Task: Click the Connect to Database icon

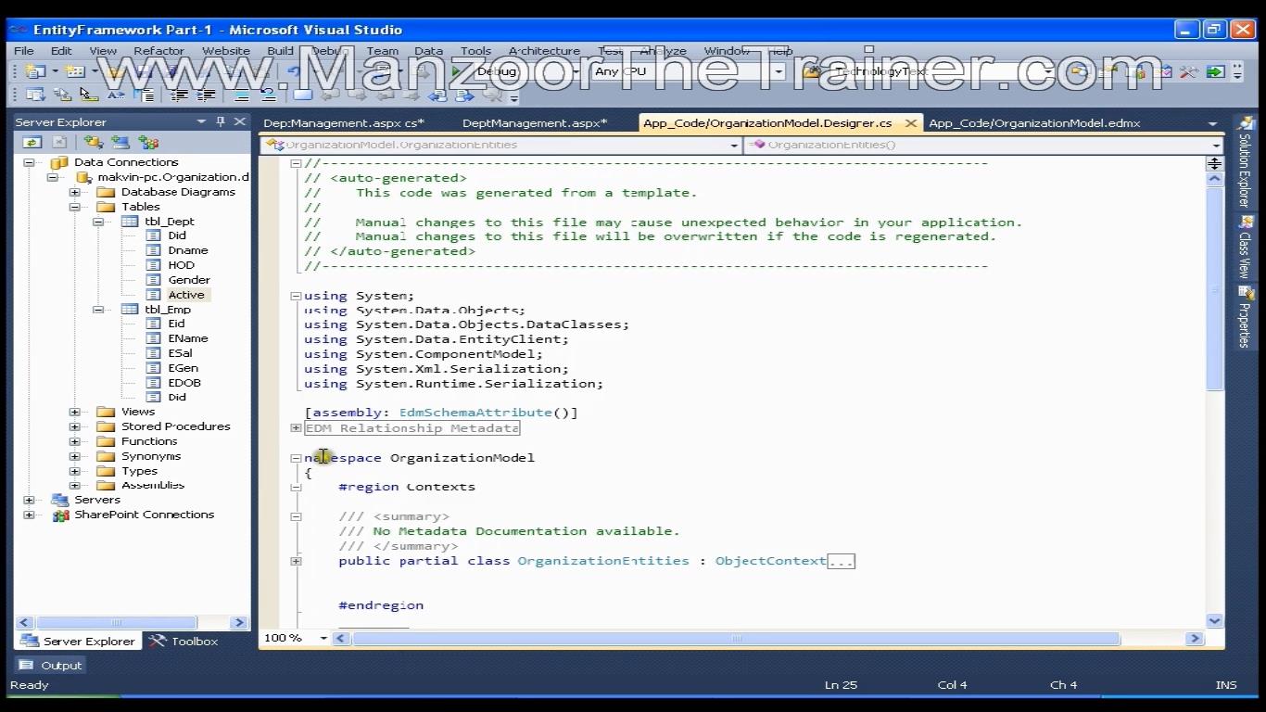Action: (93, 142)
